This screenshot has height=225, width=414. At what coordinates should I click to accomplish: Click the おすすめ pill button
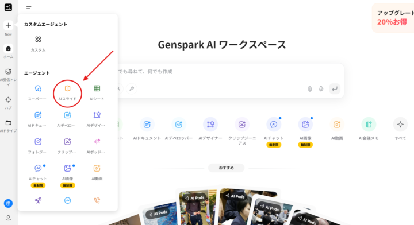tap(227, 168)
